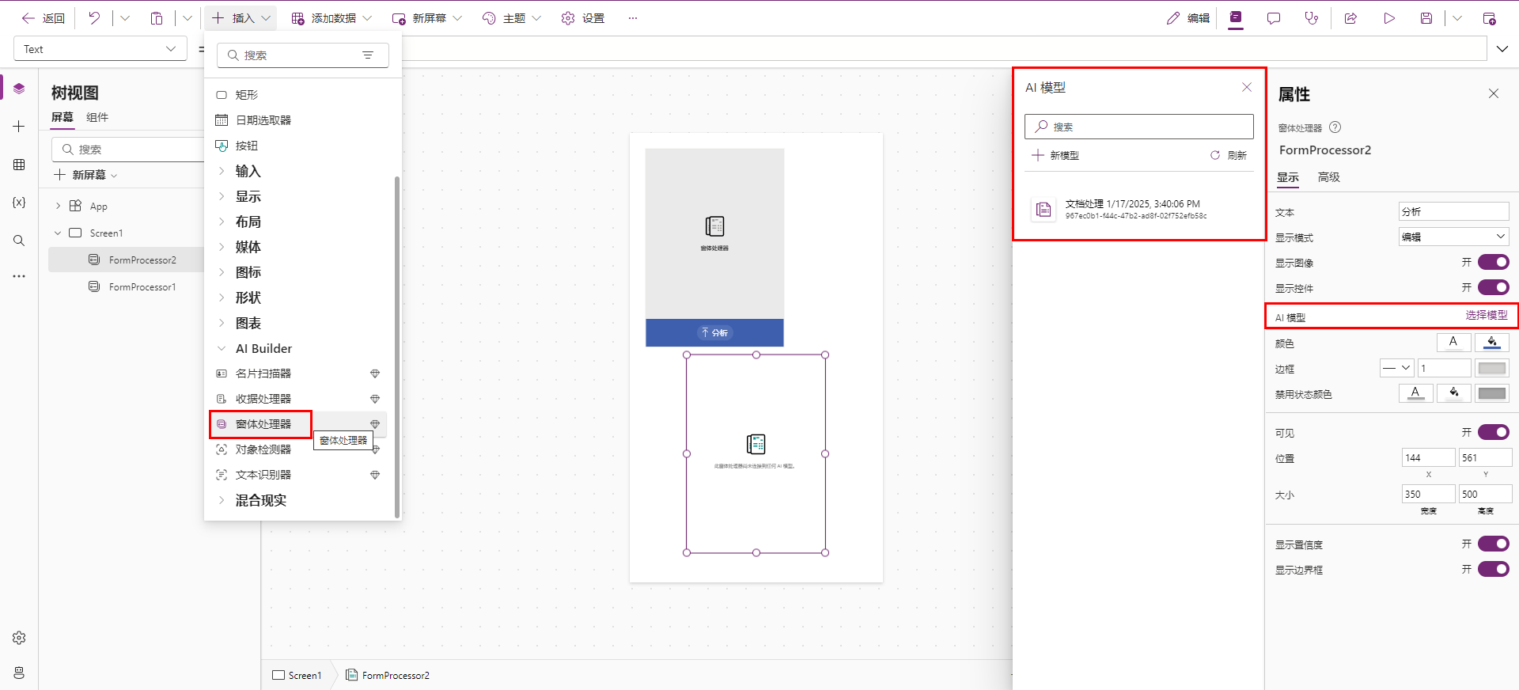Click premium diamond icon beside business card reader
Screen dimensions: 1519x690
tap(375, 373)
